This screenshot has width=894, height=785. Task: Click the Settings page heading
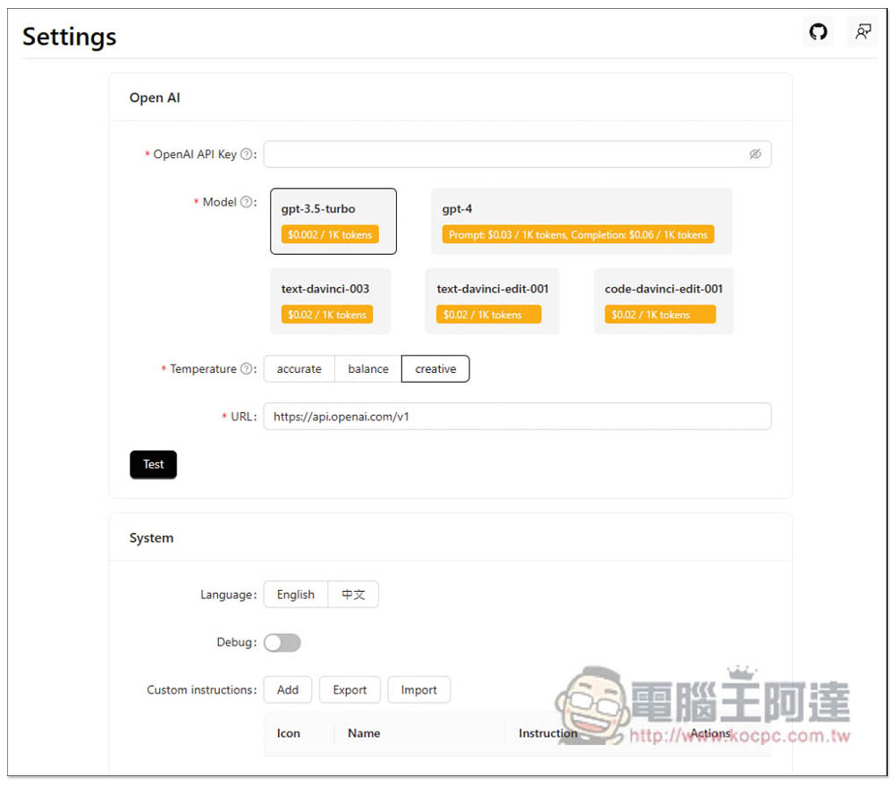69,37
